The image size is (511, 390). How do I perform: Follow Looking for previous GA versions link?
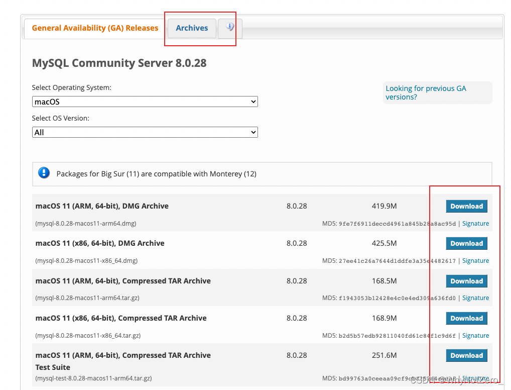point(426,92)
